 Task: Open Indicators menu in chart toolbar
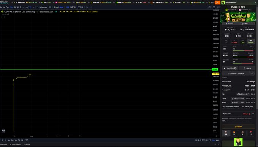pyautogui.click(x=42, y=7)
